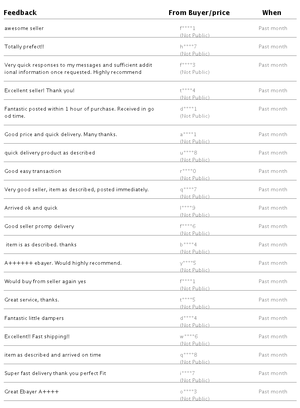Click "Past month" beside "Great service, thanks."
Viewport: 300px width, 408px height.
point(273,300)
